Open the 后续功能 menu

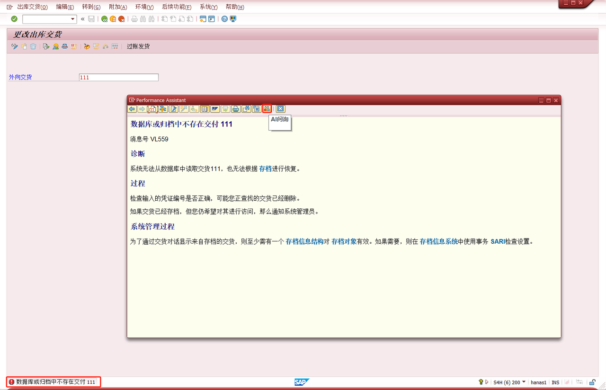(x=177, y=7)
